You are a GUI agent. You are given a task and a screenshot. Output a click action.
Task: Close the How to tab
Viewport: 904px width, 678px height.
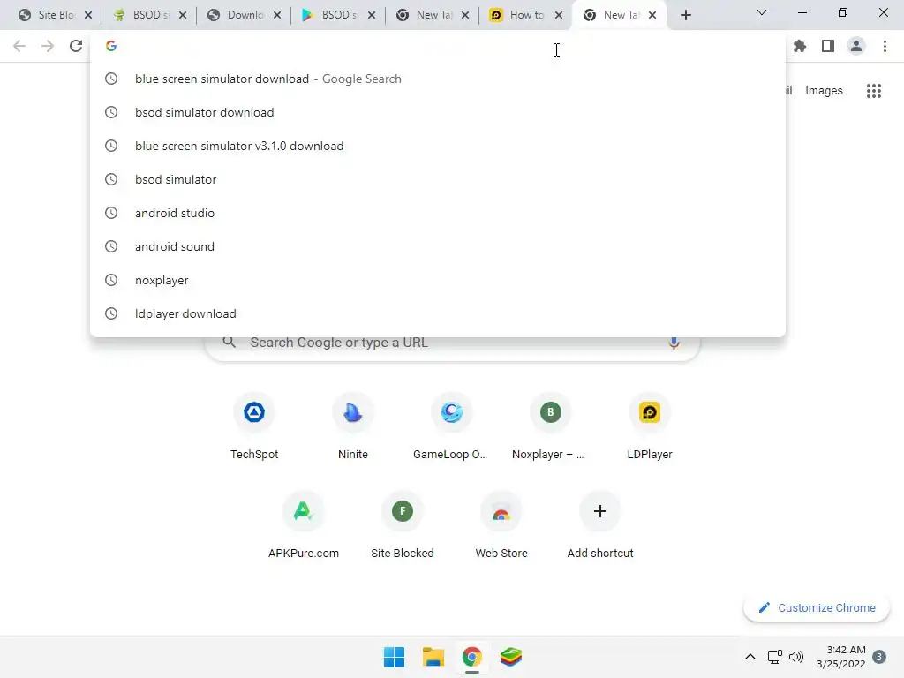coord(559,15)
